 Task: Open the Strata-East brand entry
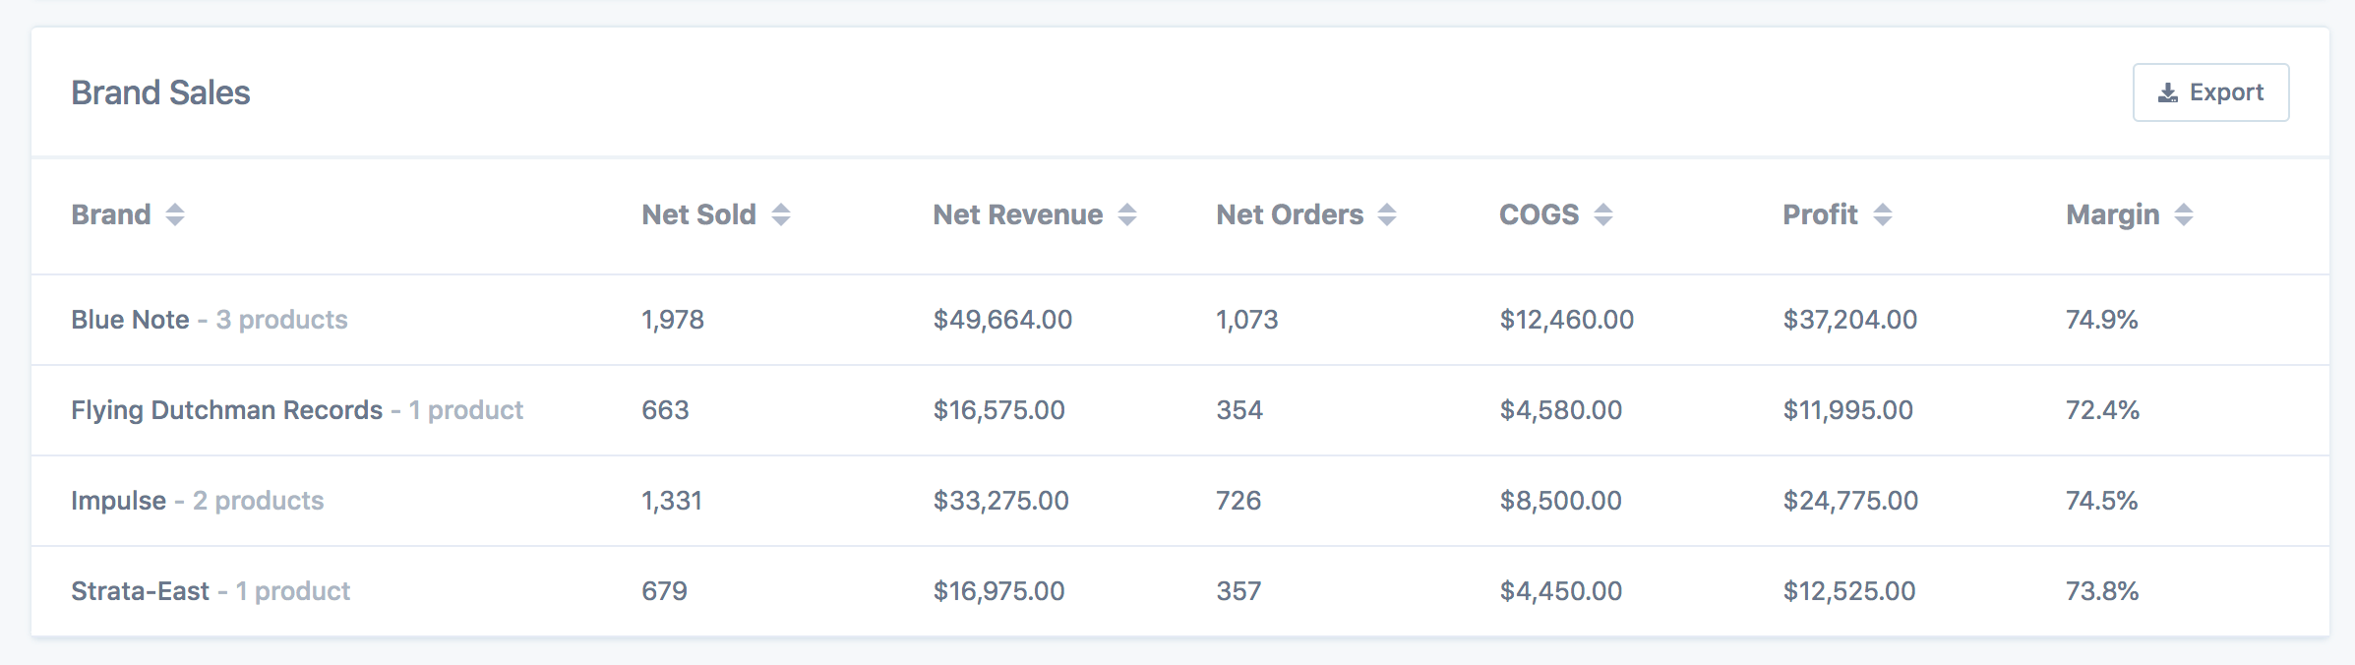pyautogui.click(x=140, y=591)
